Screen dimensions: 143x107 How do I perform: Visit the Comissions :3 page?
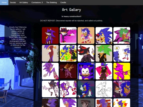tap(37, 3)
